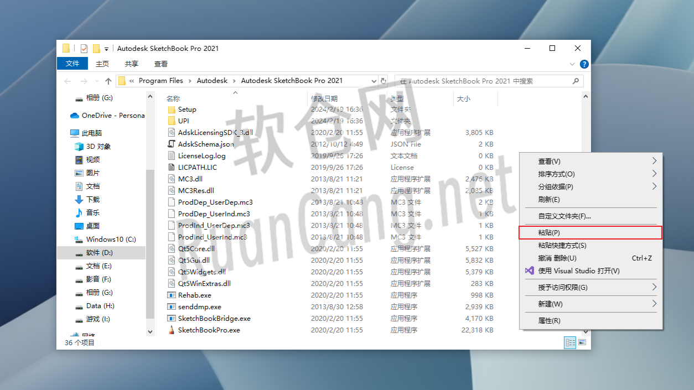Expand the ribbon with chevron arrow

pyautogui.click(x=573, y=64)
